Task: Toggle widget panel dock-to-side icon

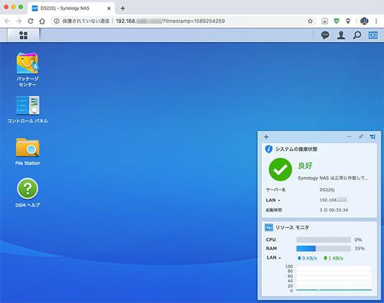Action: pos(372,137)
